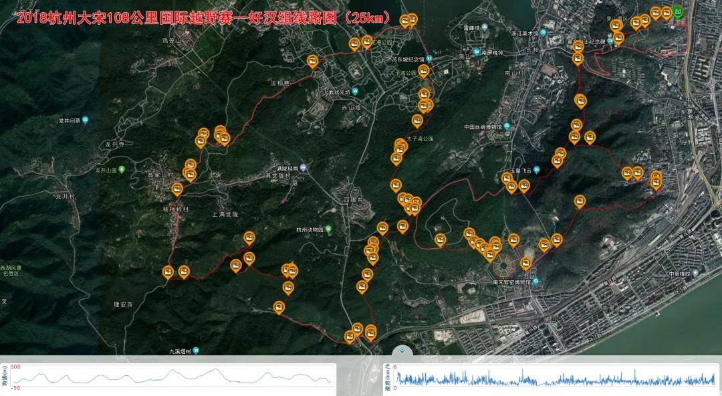This screenshot has height=396, width=722.
Task: Select the 南宋官窑博物馆 museum icon
Action: click(x=535, y=281)
